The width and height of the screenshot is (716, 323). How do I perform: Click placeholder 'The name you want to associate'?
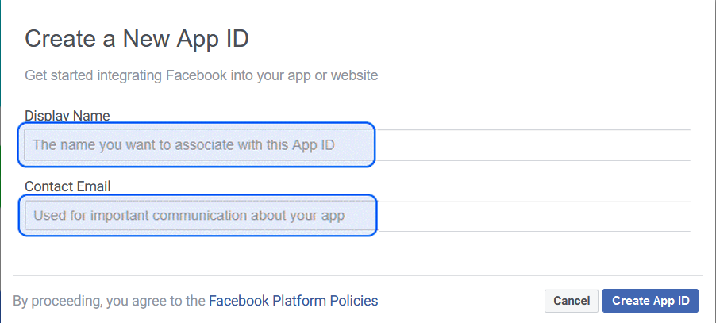[x=183, y=145]
